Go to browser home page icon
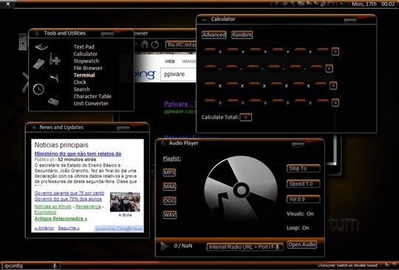 (x=145, y=44)
